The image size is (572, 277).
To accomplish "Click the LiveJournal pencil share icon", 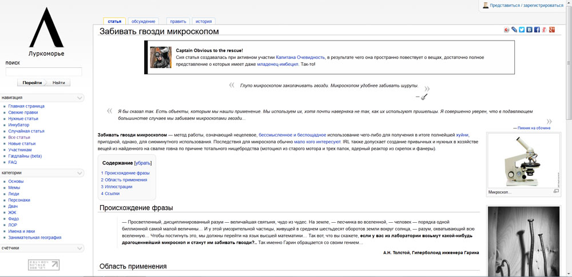I will point(514,30).
